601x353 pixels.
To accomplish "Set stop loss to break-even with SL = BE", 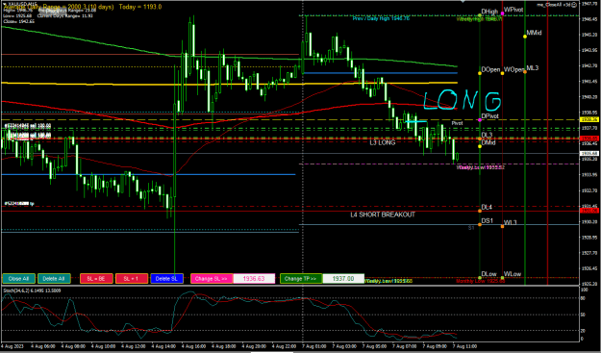I will (96, 279).
